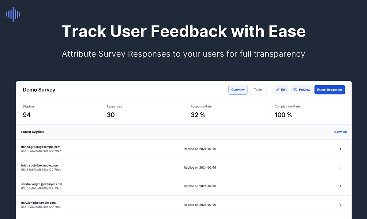Click ID 65d38a67baf8910e122f79c2
This screenshot has height=219, width=367.
pyautogui.click(x=41, y=207)
